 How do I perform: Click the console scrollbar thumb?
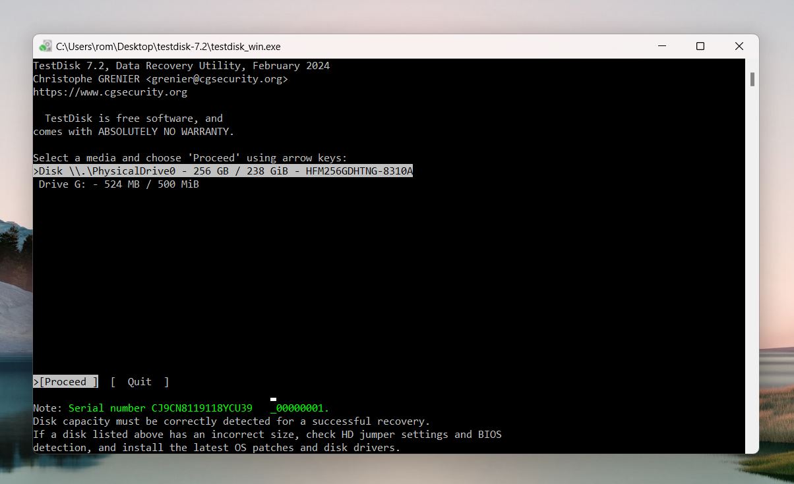pos(752,79)
